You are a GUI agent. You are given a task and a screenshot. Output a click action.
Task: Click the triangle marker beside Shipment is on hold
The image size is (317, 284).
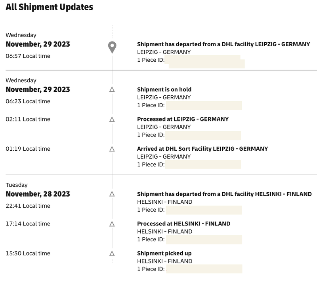(x=112, y=89)
